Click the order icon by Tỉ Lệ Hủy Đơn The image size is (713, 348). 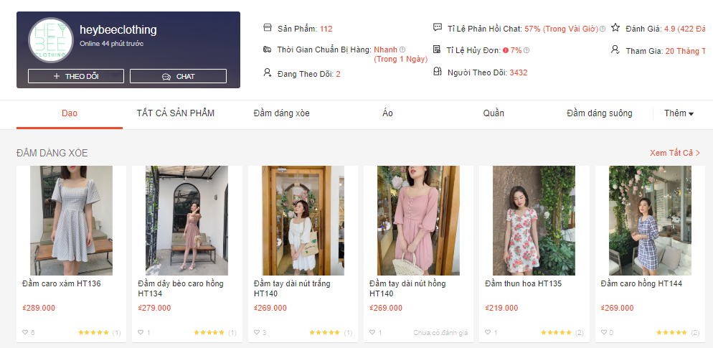pyautogui.click(x=437, y=49)
